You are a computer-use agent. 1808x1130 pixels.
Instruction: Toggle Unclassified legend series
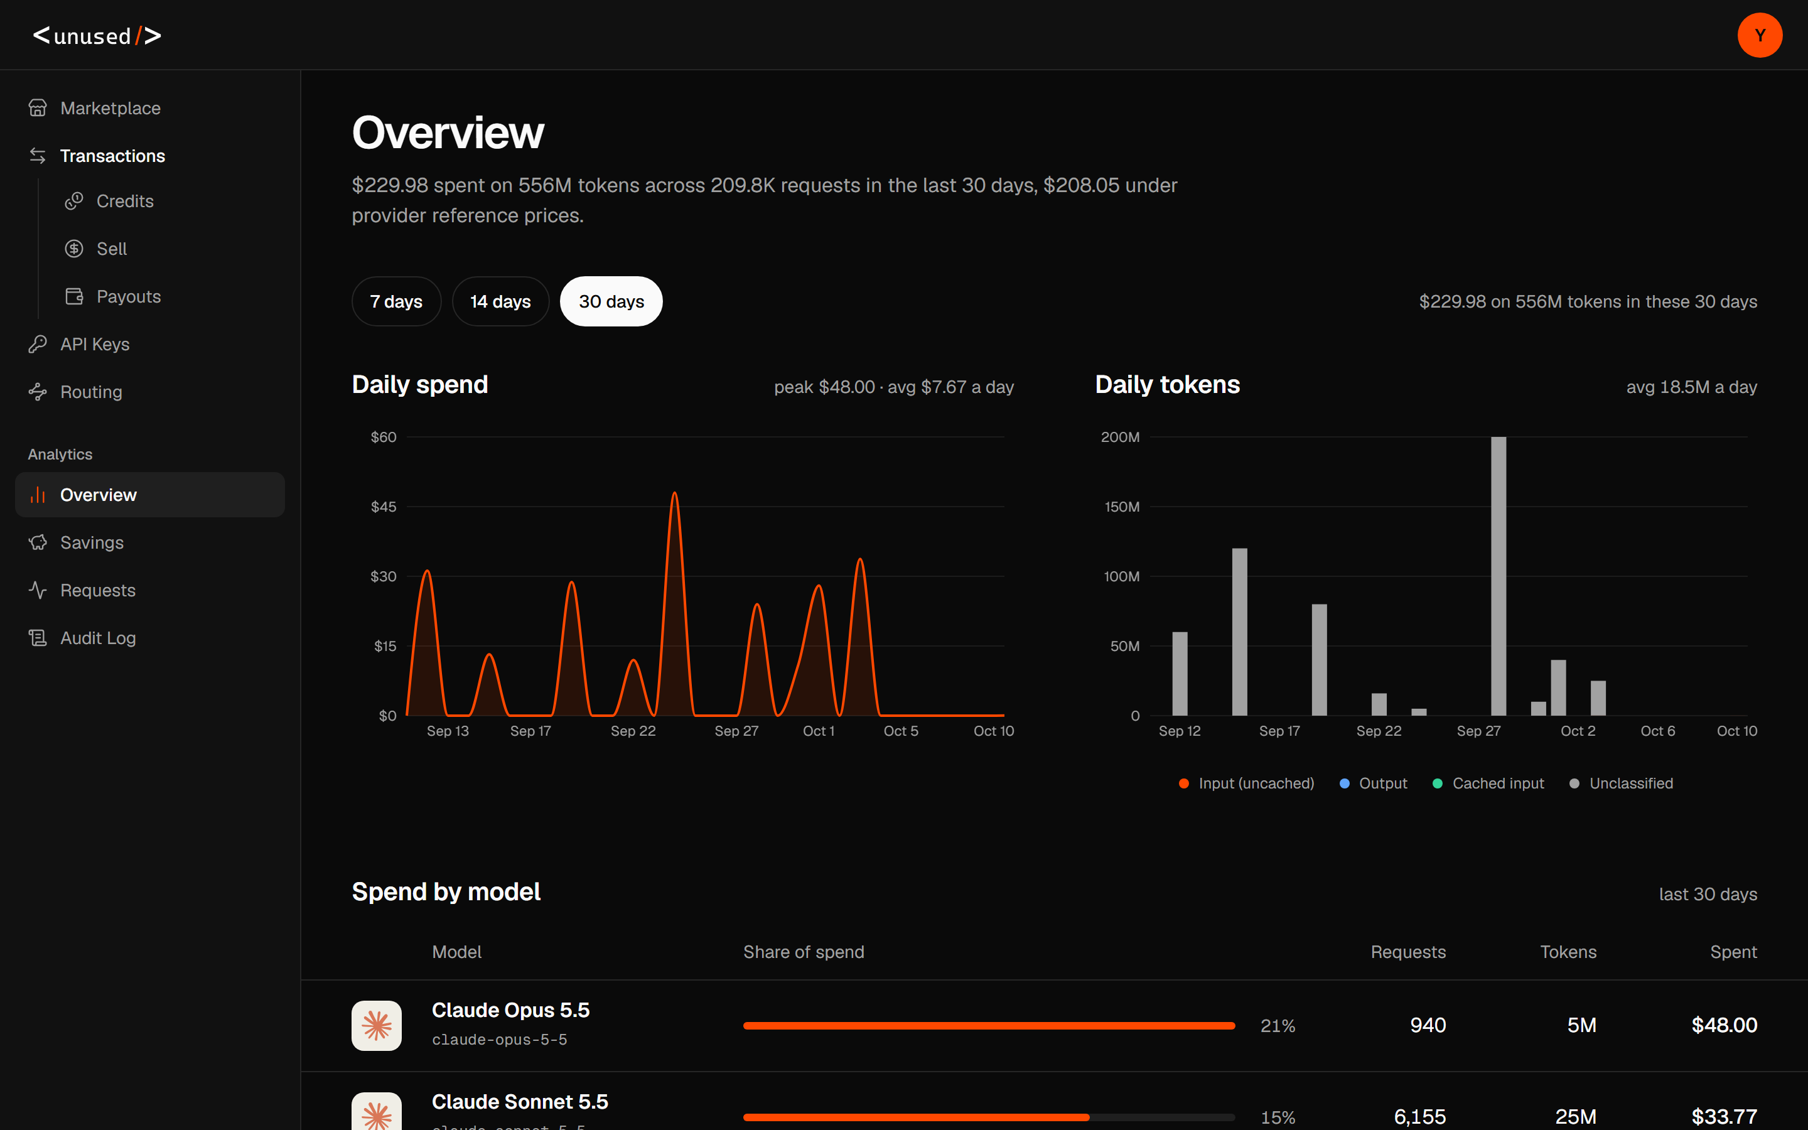[x=1621, y=783]
